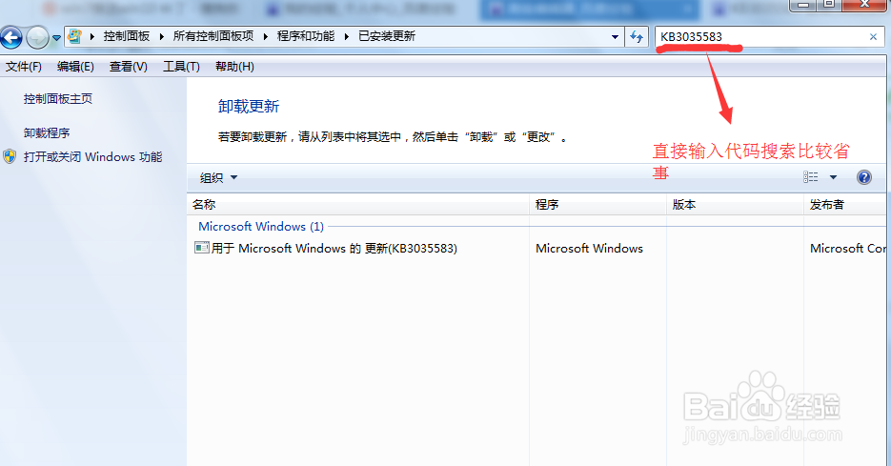
Task: Click the Control Panel icon in address bar
Action: tap(74, 36)
